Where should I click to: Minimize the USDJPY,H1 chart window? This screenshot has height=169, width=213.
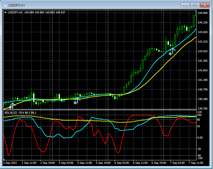pos(185,5)
